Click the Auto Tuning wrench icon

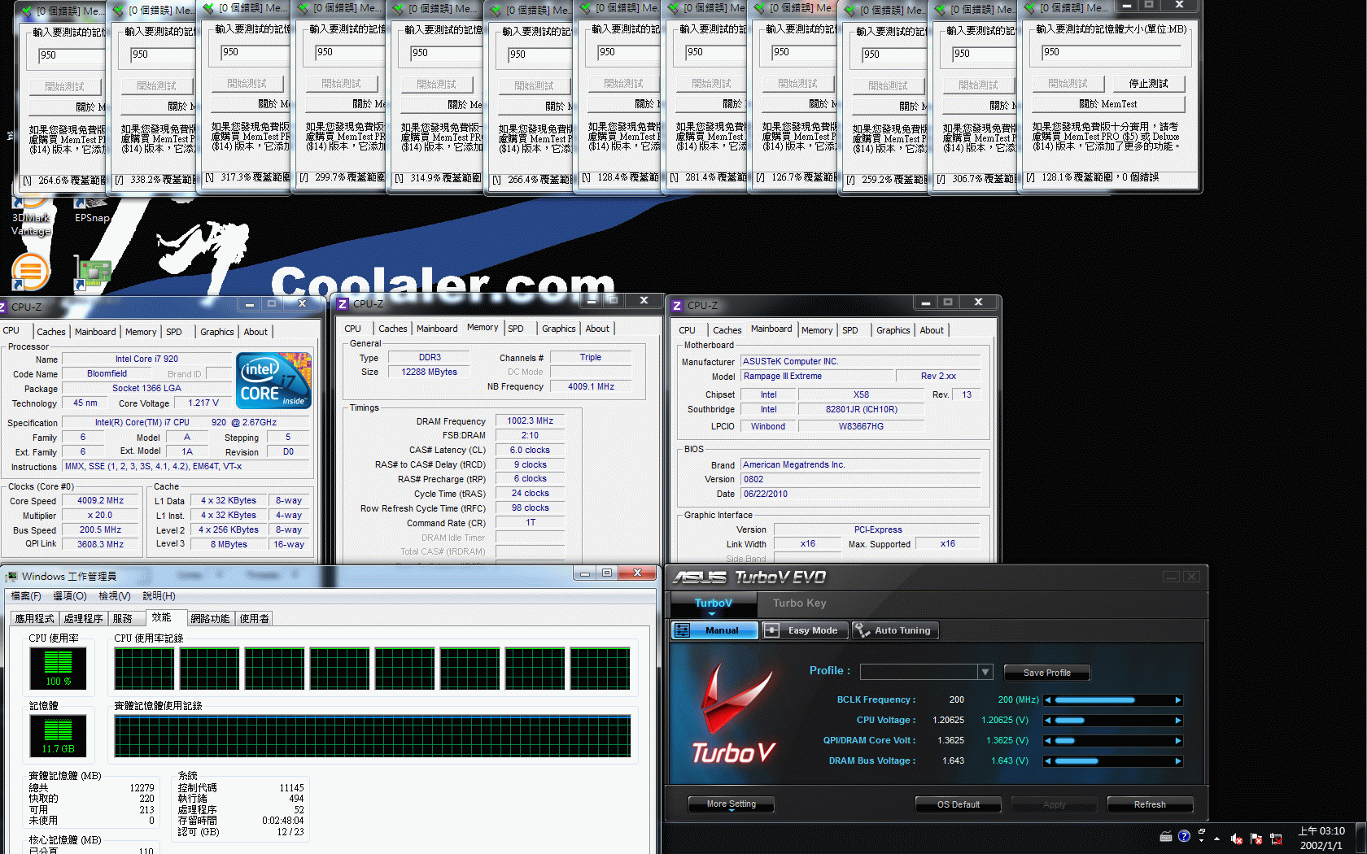(x=862, y=630)
